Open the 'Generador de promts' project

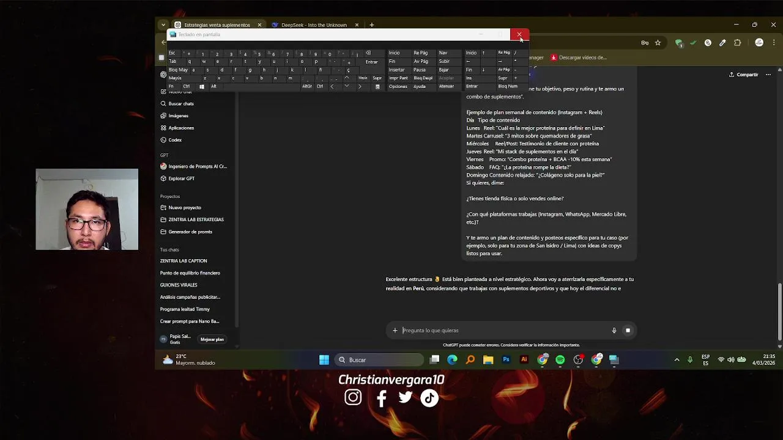tap(190, 232)
